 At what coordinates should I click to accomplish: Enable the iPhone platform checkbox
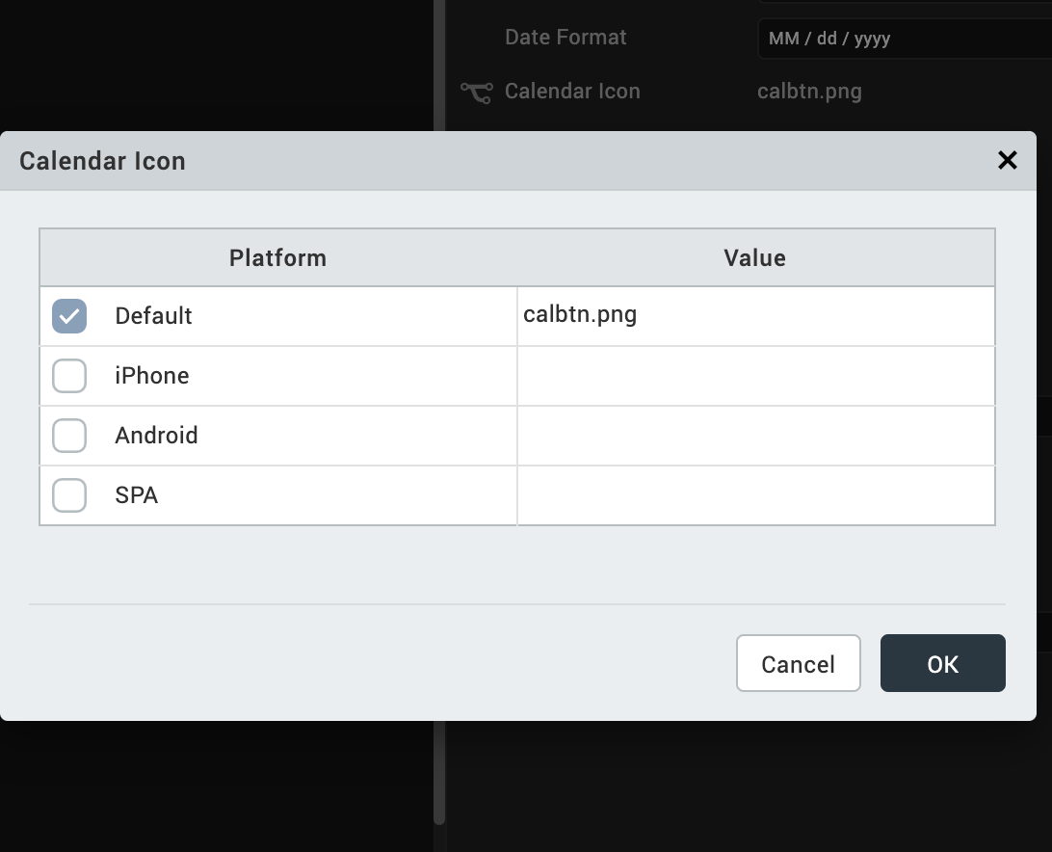[69, 376]
